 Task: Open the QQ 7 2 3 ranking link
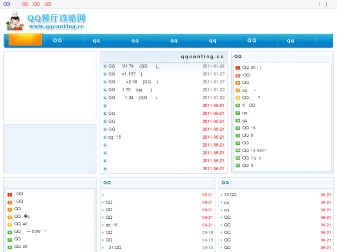point(251,158)
